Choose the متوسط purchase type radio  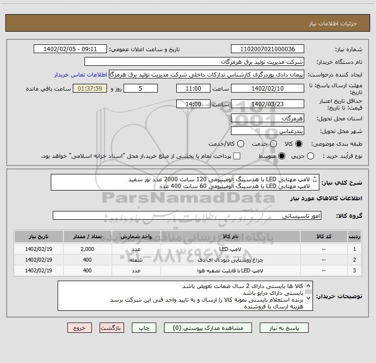click(x=282, y=156)
